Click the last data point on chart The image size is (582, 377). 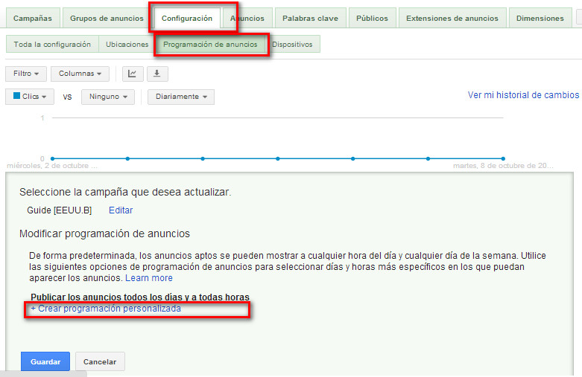(503, 158)
